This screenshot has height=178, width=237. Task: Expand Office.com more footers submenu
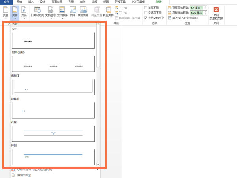55,170
